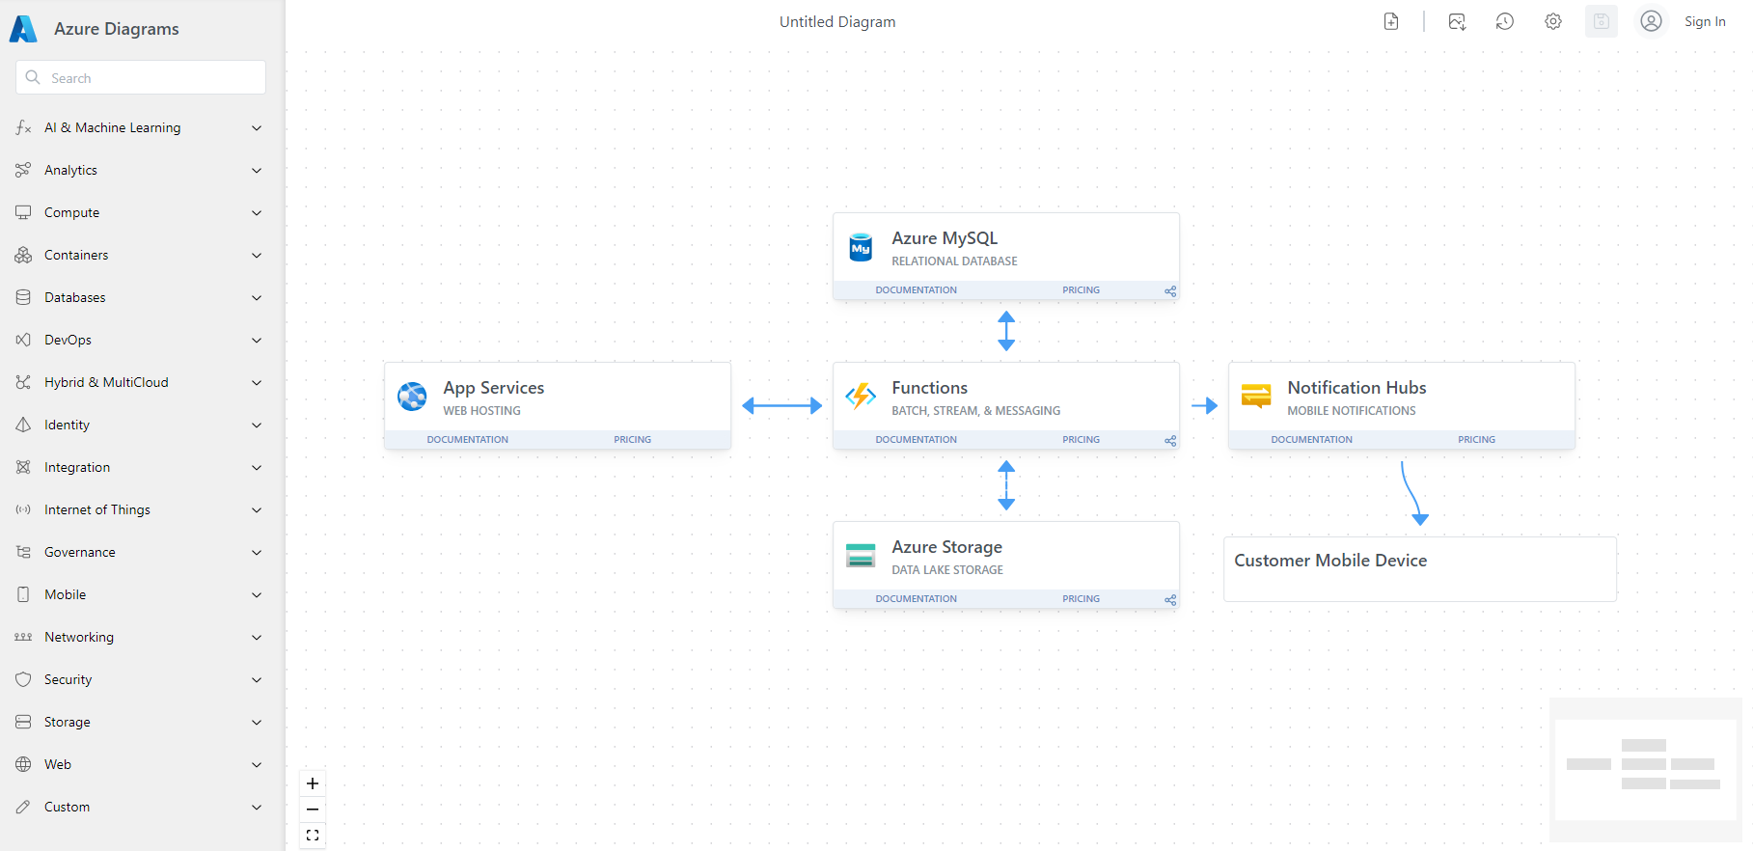Click the Web globe sidebar icon
Screen dimensions: 1753x851
23,764
